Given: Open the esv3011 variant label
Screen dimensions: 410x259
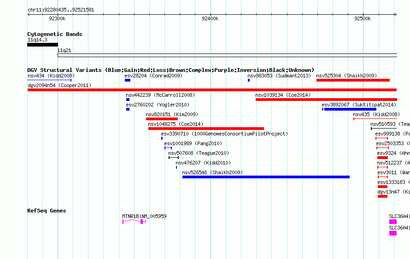Looking at the screenshot, I should click(x=394, y=172).
